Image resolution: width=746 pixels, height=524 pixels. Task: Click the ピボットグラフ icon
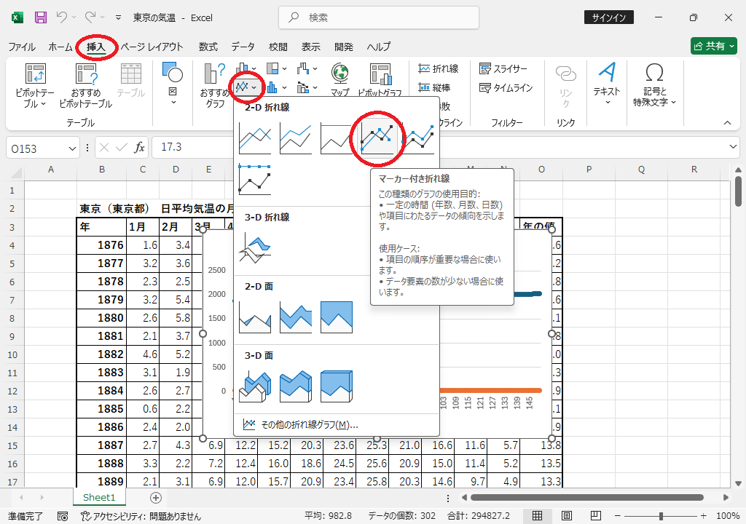380,74
